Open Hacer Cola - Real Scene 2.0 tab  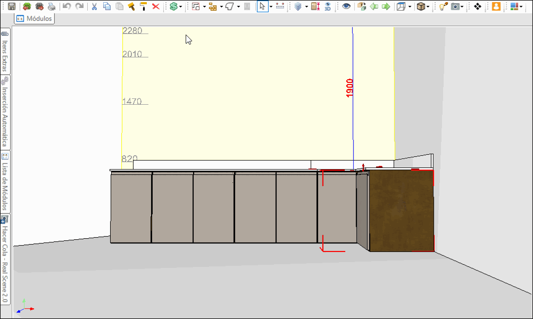pyautogui.click(x=5, y=259)
